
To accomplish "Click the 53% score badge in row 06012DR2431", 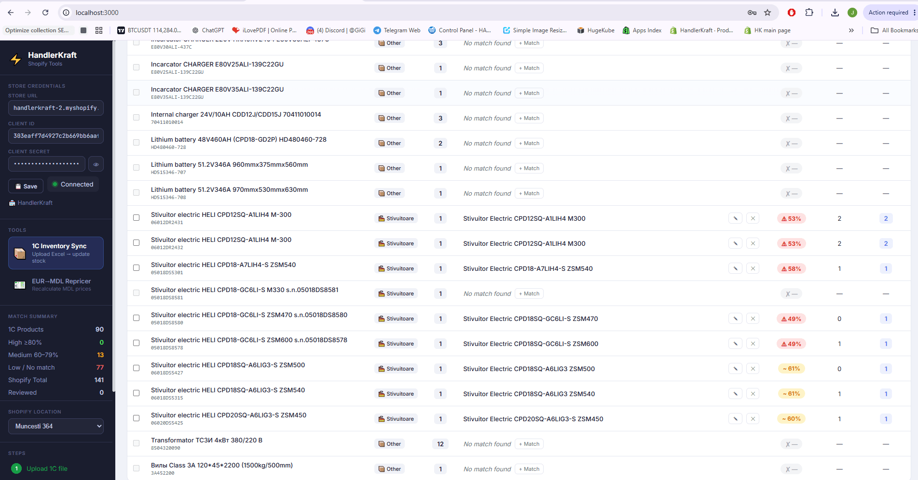I will 791,218.
